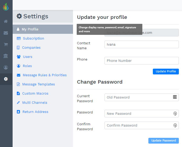
Task: Open the My Profile settings section
Action: 30,29
